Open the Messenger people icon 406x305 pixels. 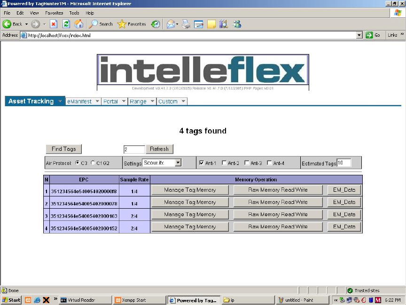[237, 24]
